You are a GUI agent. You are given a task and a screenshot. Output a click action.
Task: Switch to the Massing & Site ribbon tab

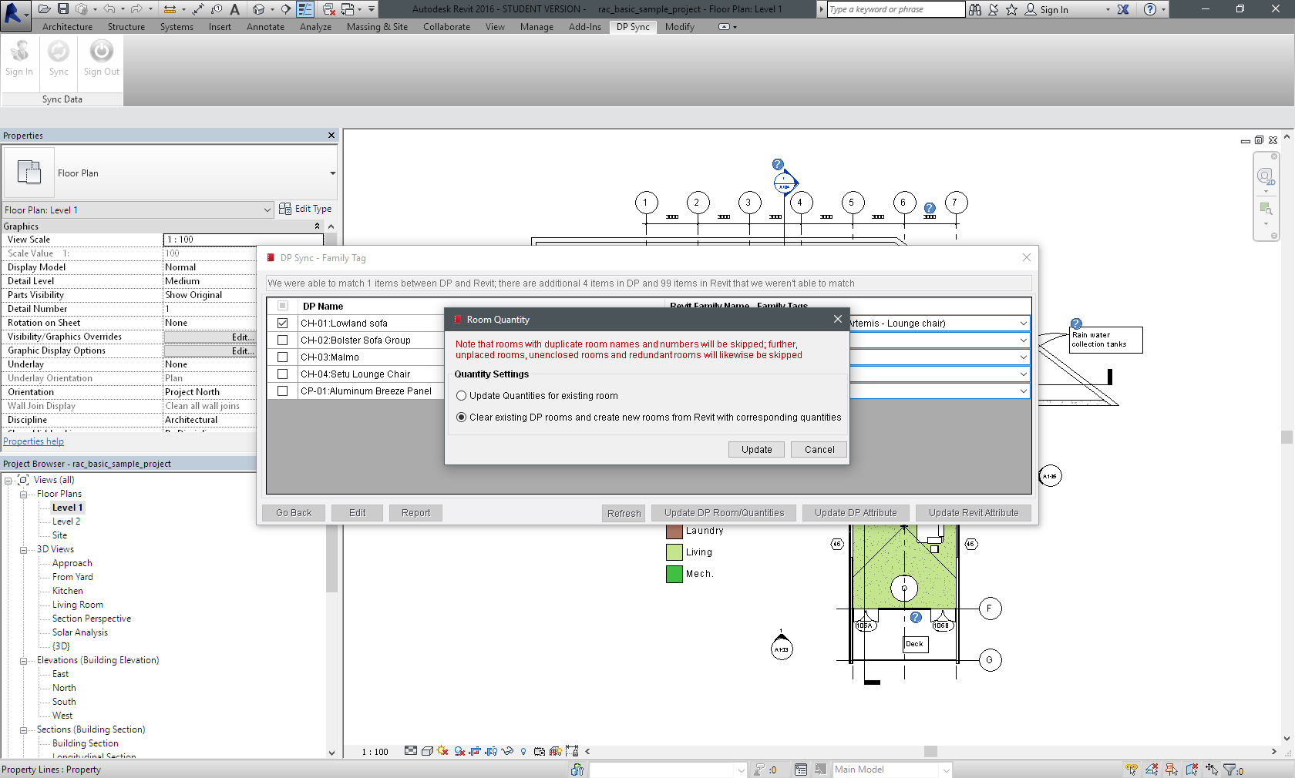[377, 27]
